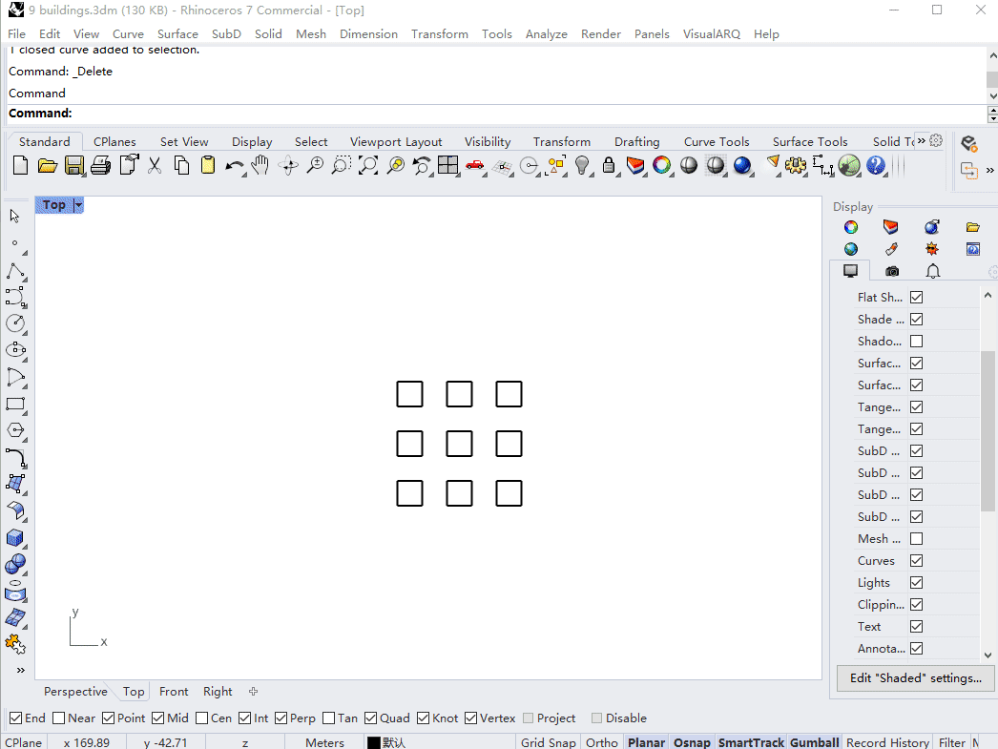
Task: Toggle the Near osnap checkbox
Action: click(x=59, y=718)
